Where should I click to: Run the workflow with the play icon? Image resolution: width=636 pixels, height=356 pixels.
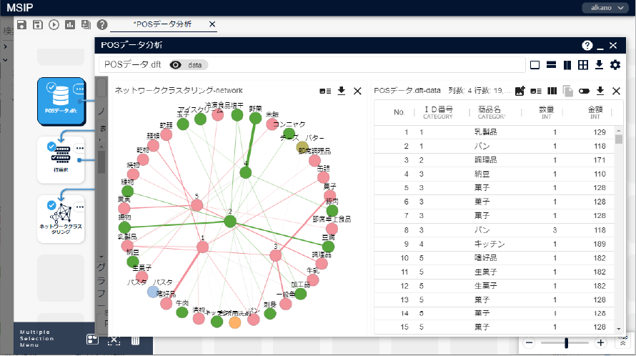pyautogui.click(x=54, y=24)
